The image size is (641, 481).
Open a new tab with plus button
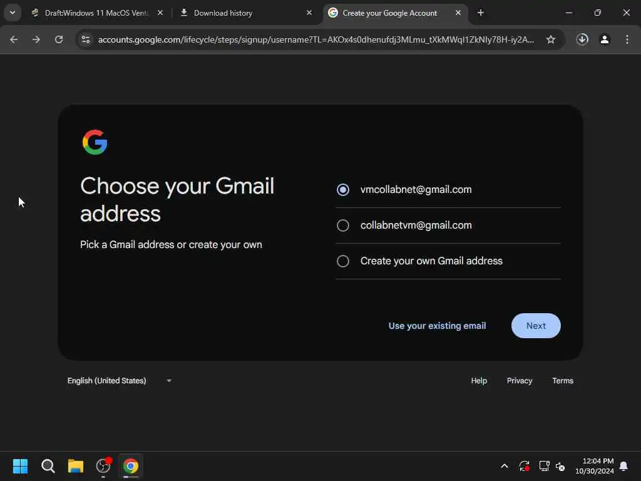[x=481, y=13]
